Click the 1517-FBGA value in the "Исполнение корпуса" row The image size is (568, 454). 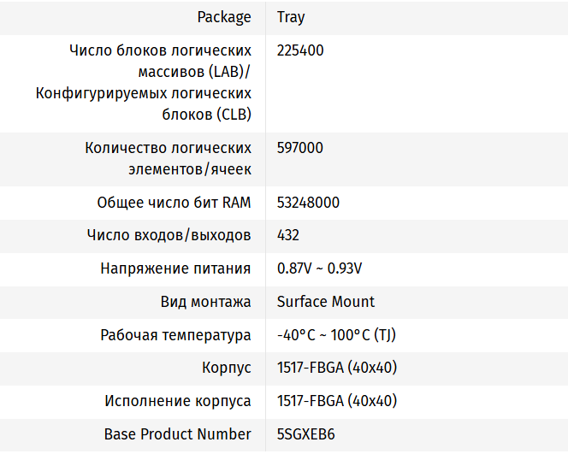[337, 401]
